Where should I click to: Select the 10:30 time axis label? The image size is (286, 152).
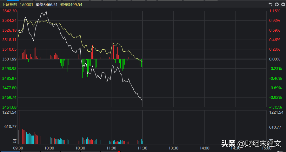pyautogui.click(x=80, y=148)
